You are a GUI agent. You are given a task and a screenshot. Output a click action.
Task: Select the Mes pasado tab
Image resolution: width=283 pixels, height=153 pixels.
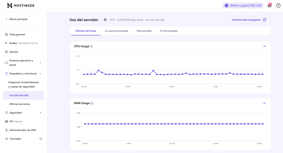(x=144, y=31)
